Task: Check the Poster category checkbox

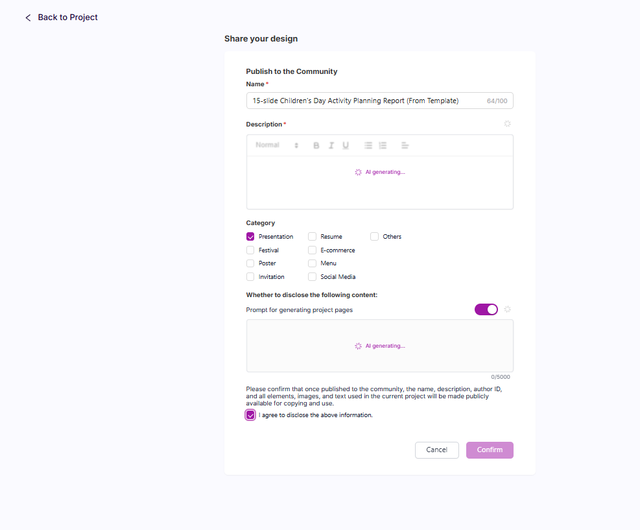Action: pos(250,263)
